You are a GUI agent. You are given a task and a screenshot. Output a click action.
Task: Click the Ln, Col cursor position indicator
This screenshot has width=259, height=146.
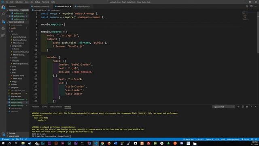pyautogui.click(x=200, y=140)
